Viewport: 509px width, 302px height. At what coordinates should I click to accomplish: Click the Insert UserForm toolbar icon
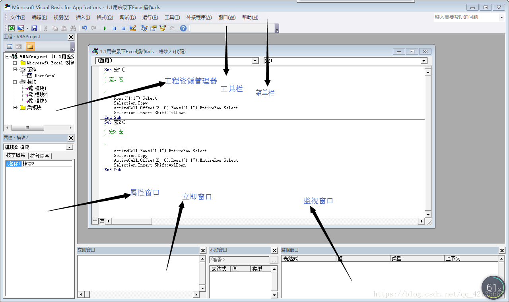(20, 28)
